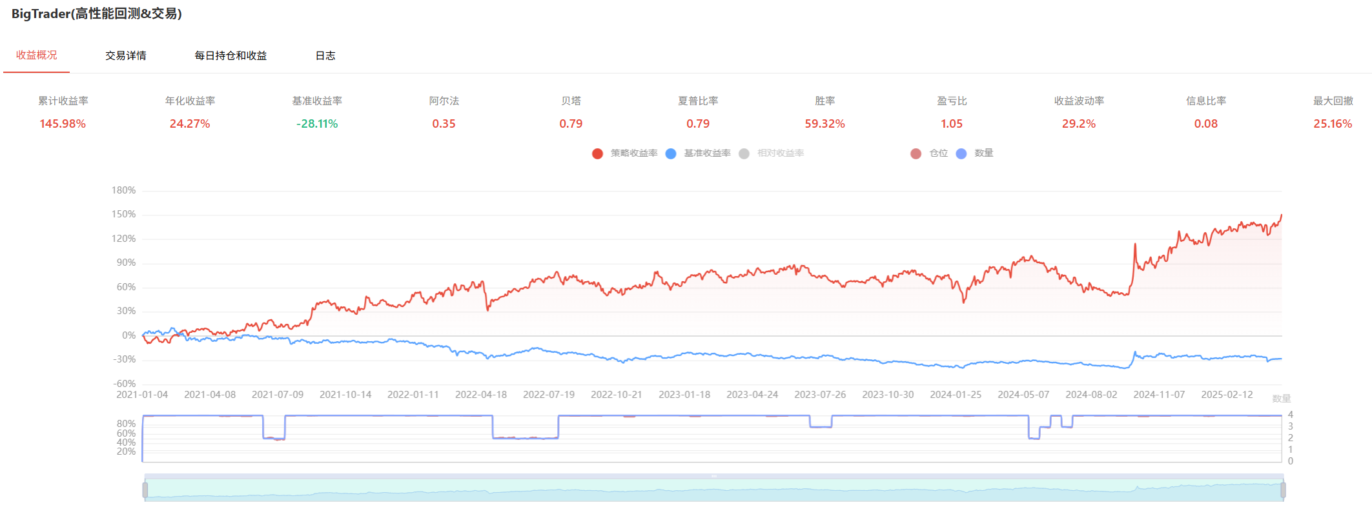Screen dimensions: 1372x516
Task: Click the 累计收益率 value 145.98%
Action: pos(63,124)
